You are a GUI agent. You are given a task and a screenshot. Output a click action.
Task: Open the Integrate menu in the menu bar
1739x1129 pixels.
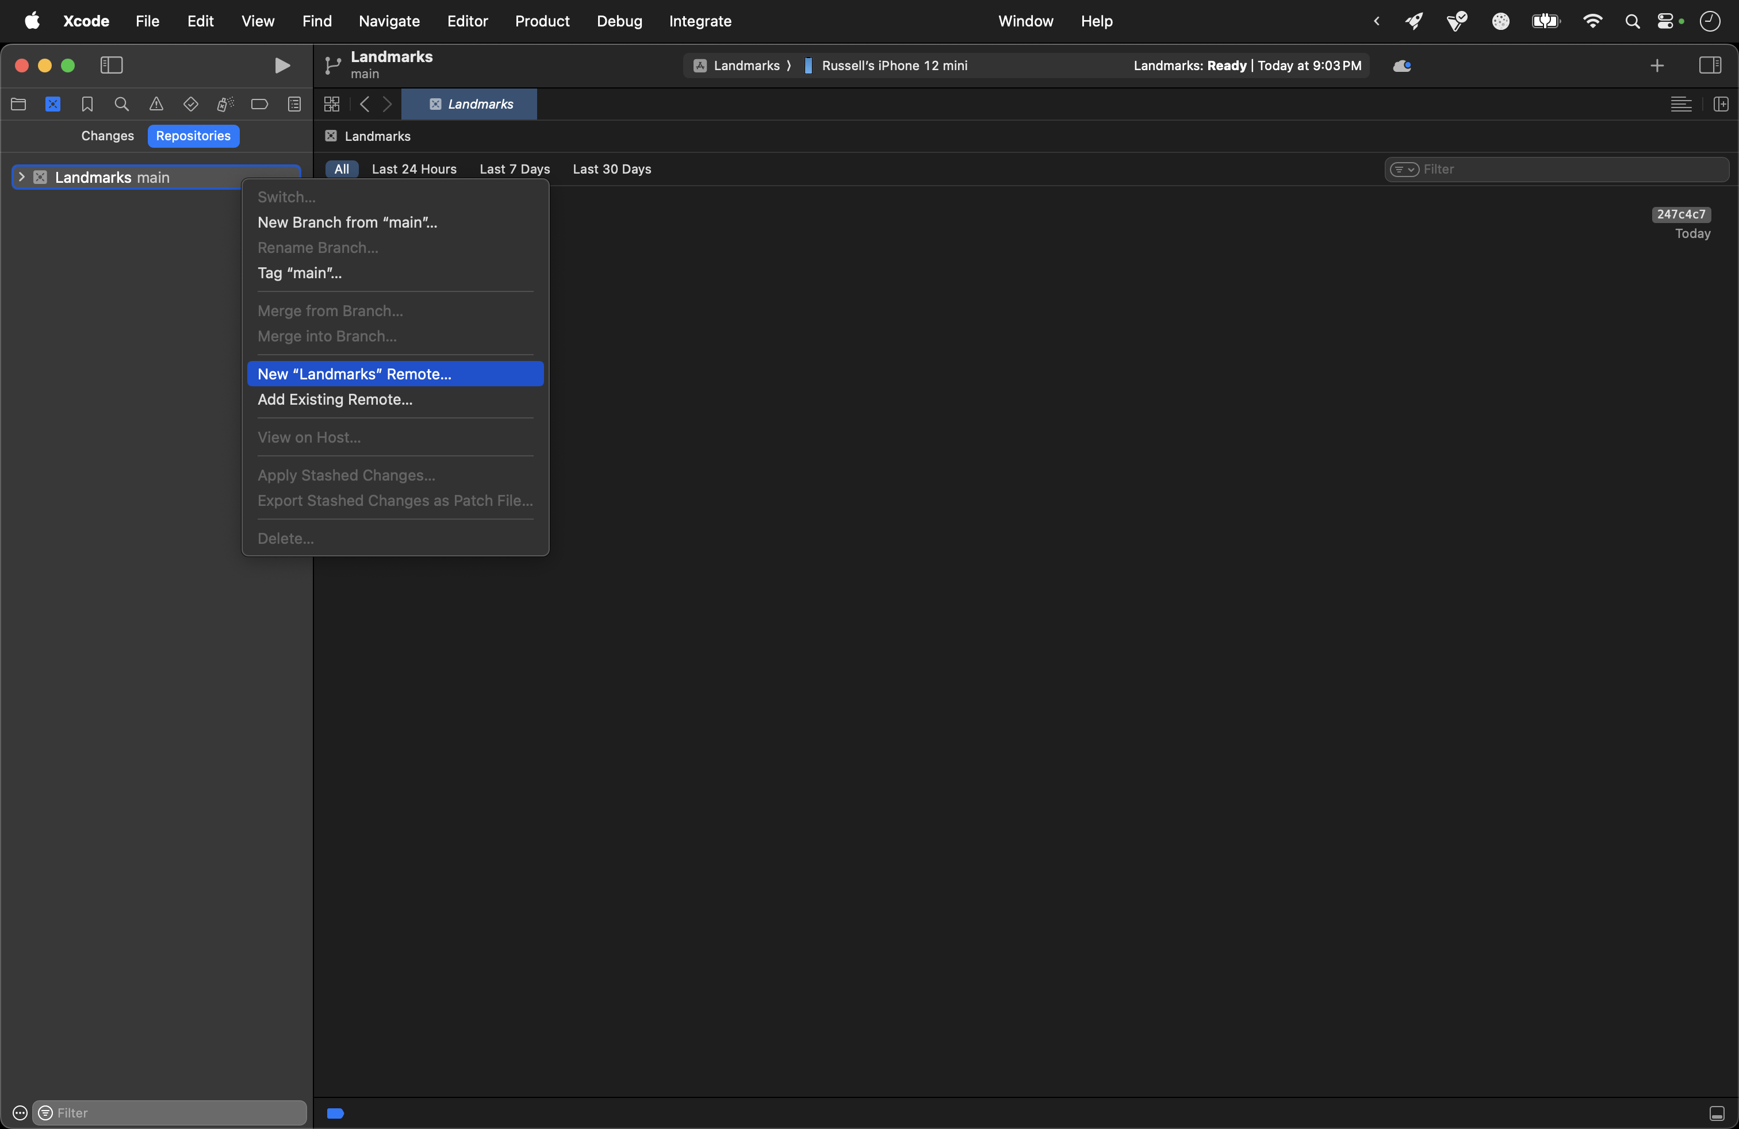tap(700, 21)
